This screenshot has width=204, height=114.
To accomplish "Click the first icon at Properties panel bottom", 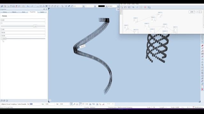I will click(x=2, y=101).
